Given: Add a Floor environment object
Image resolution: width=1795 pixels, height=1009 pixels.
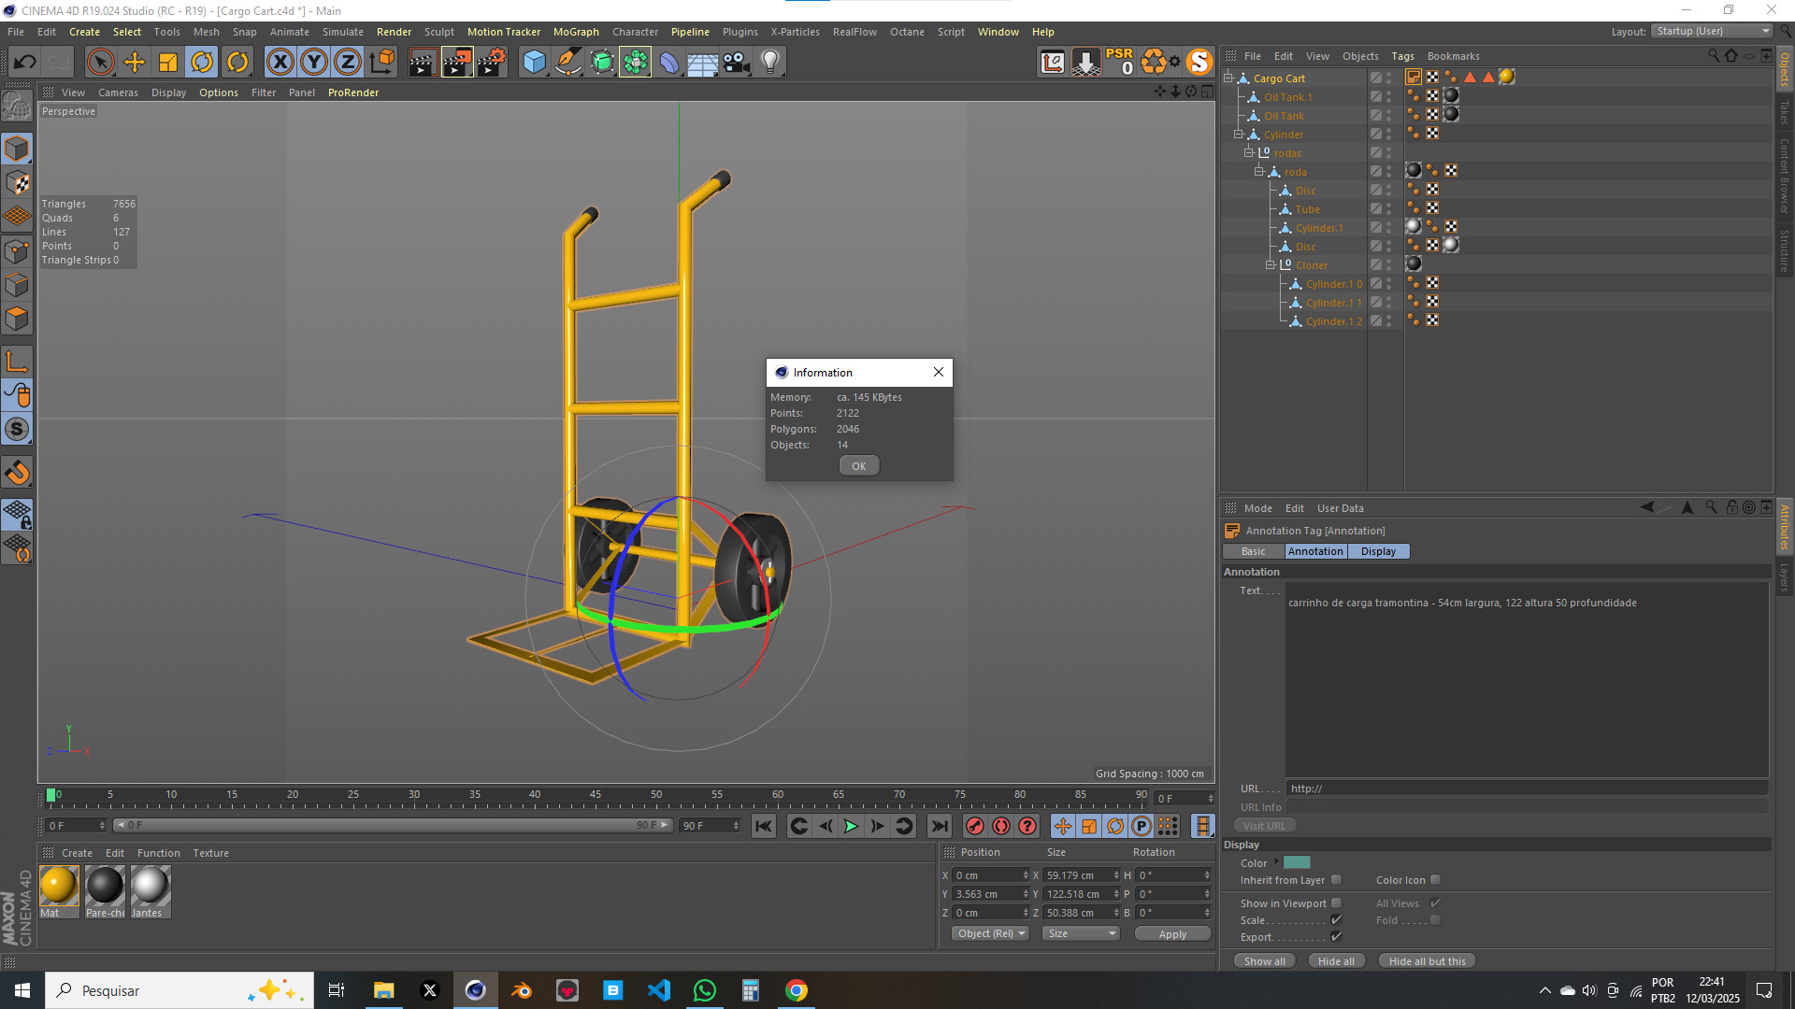Looking at the screenshot, I should pos(702,63).
